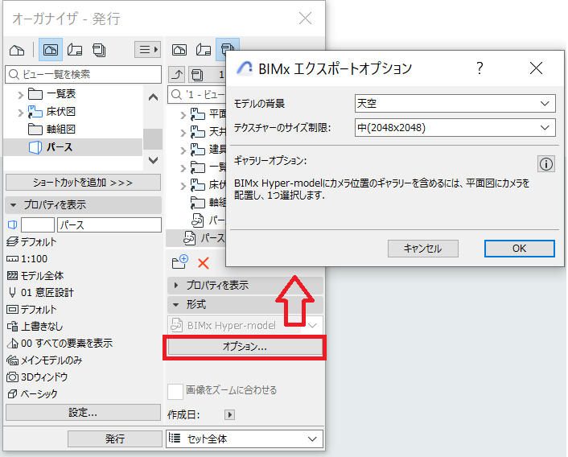Open the Publisher Sets icon in left pane
568x457 pixels.
click(x=99, y=50)
